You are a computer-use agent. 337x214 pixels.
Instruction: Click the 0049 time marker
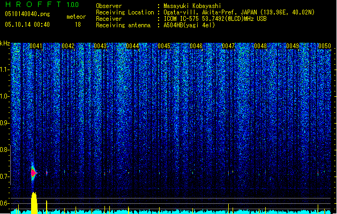(x=293, y=46)
